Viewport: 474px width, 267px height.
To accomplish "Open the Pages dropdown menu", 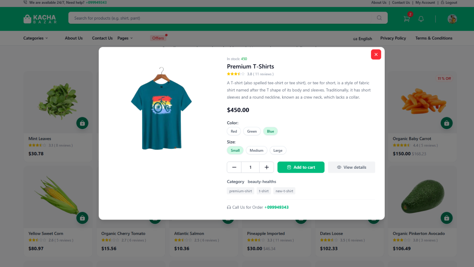I will 125,38.
